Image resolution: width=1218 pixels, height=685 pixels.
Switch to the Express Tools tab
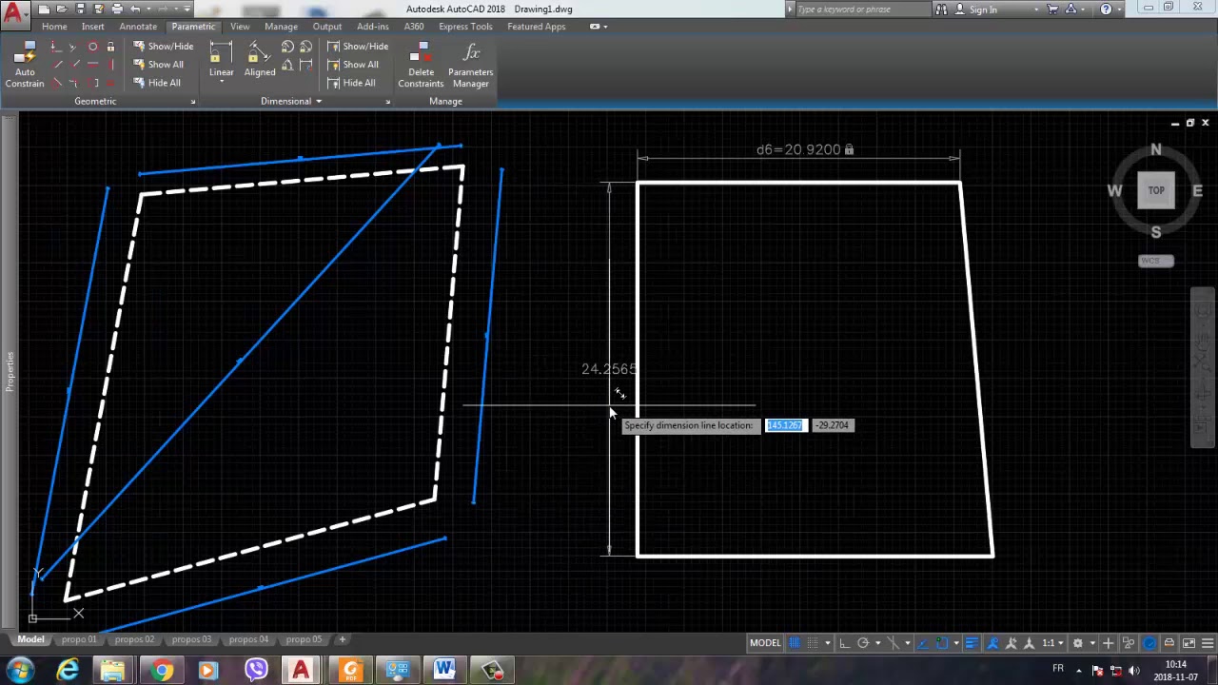pyautogui.click(x=465, y=27)
